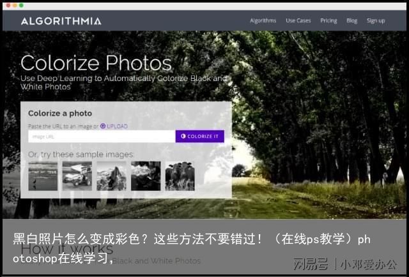
Task: Choose the mountain sample image
Action: pyautogui.click(x=111, y=176)
